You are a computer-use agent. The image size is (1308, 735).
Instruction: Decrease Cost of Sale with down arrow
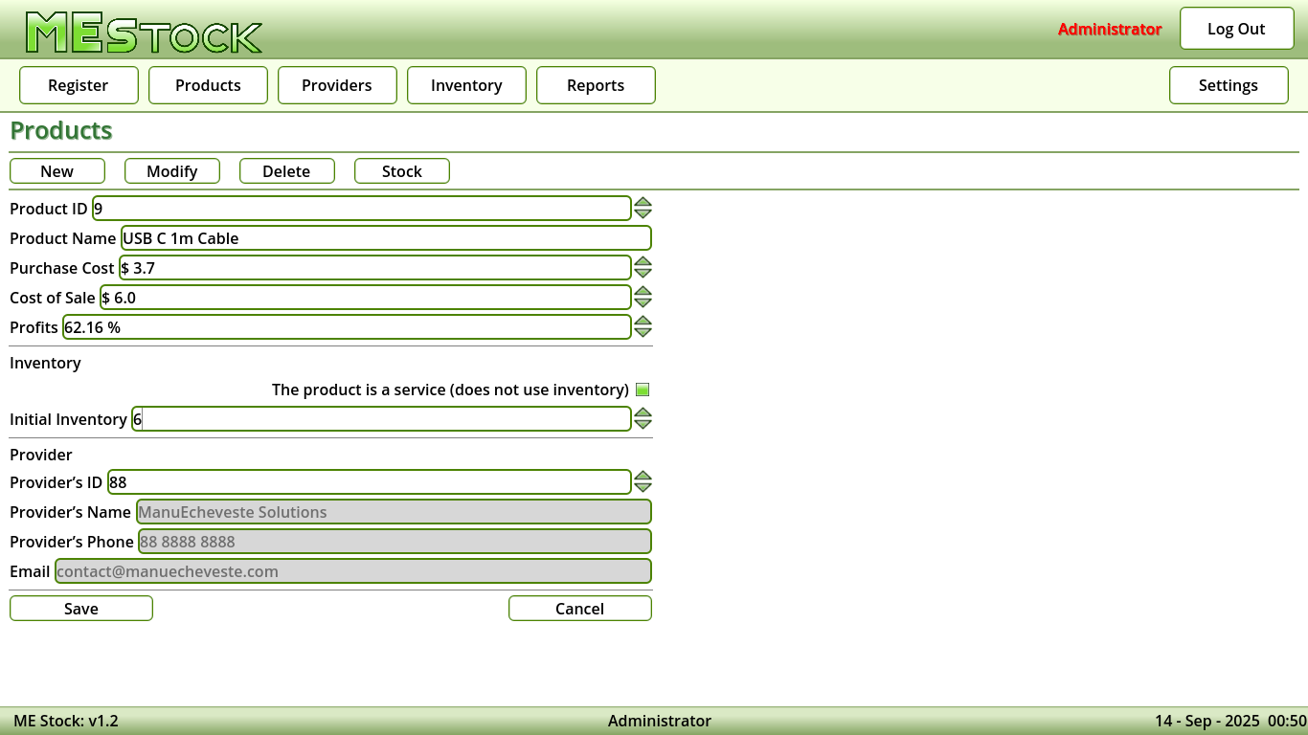pyautogui.click(x=643, y=302)
